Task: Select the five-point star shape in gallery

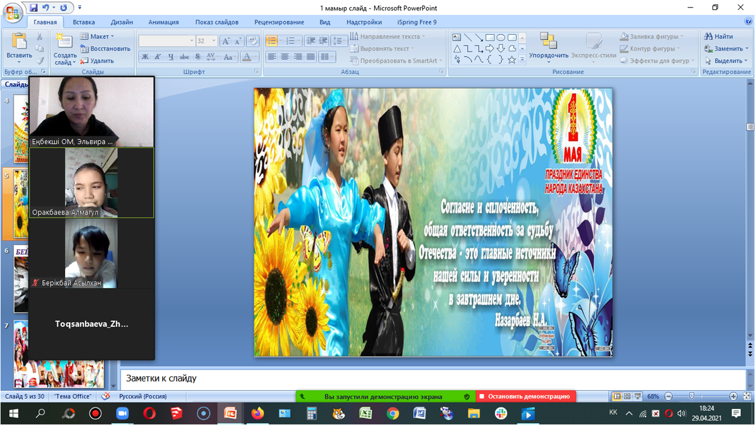Action: pyautogui.click(x=512, y=59)
